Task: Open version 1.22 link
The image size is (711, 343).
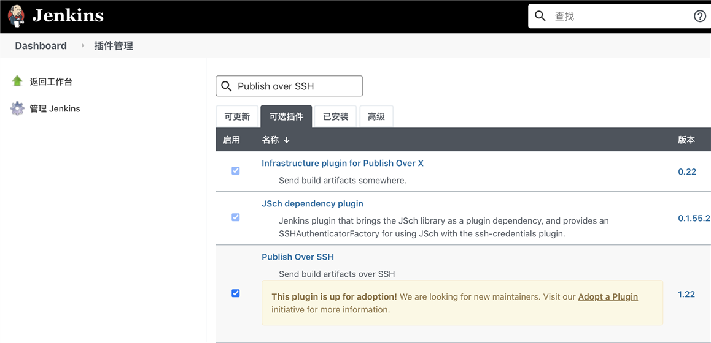Action: (686, 294)
